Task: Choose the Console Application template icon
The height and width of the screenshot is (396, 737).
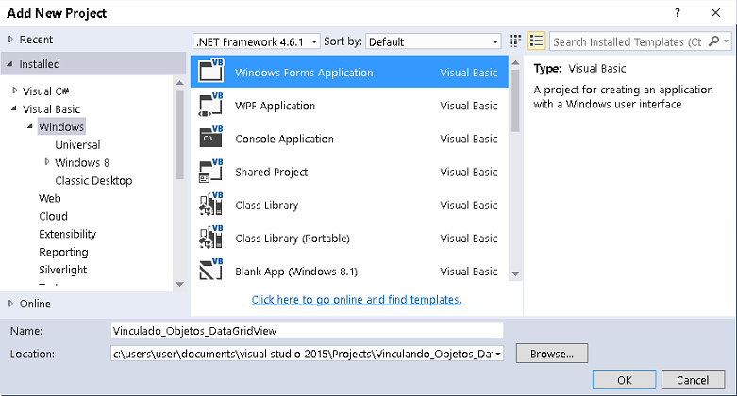Action: coord(210,139)
